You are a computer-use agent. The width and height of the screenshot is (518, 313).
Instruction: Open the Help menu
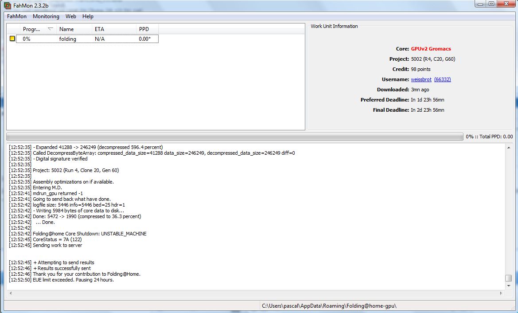[88, 16]
